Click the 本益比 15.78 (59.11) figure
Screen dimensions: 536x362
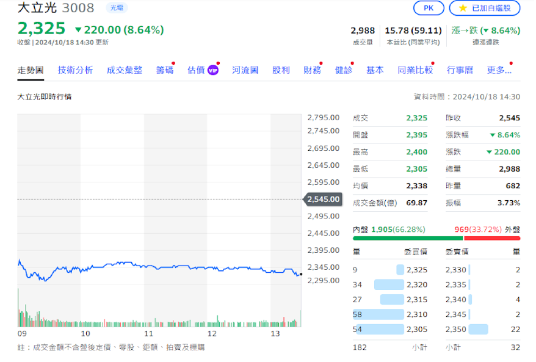pos(413,31)
